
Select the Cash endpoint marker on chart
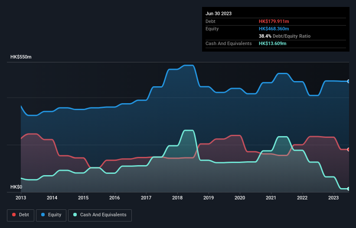click(349, 189)
